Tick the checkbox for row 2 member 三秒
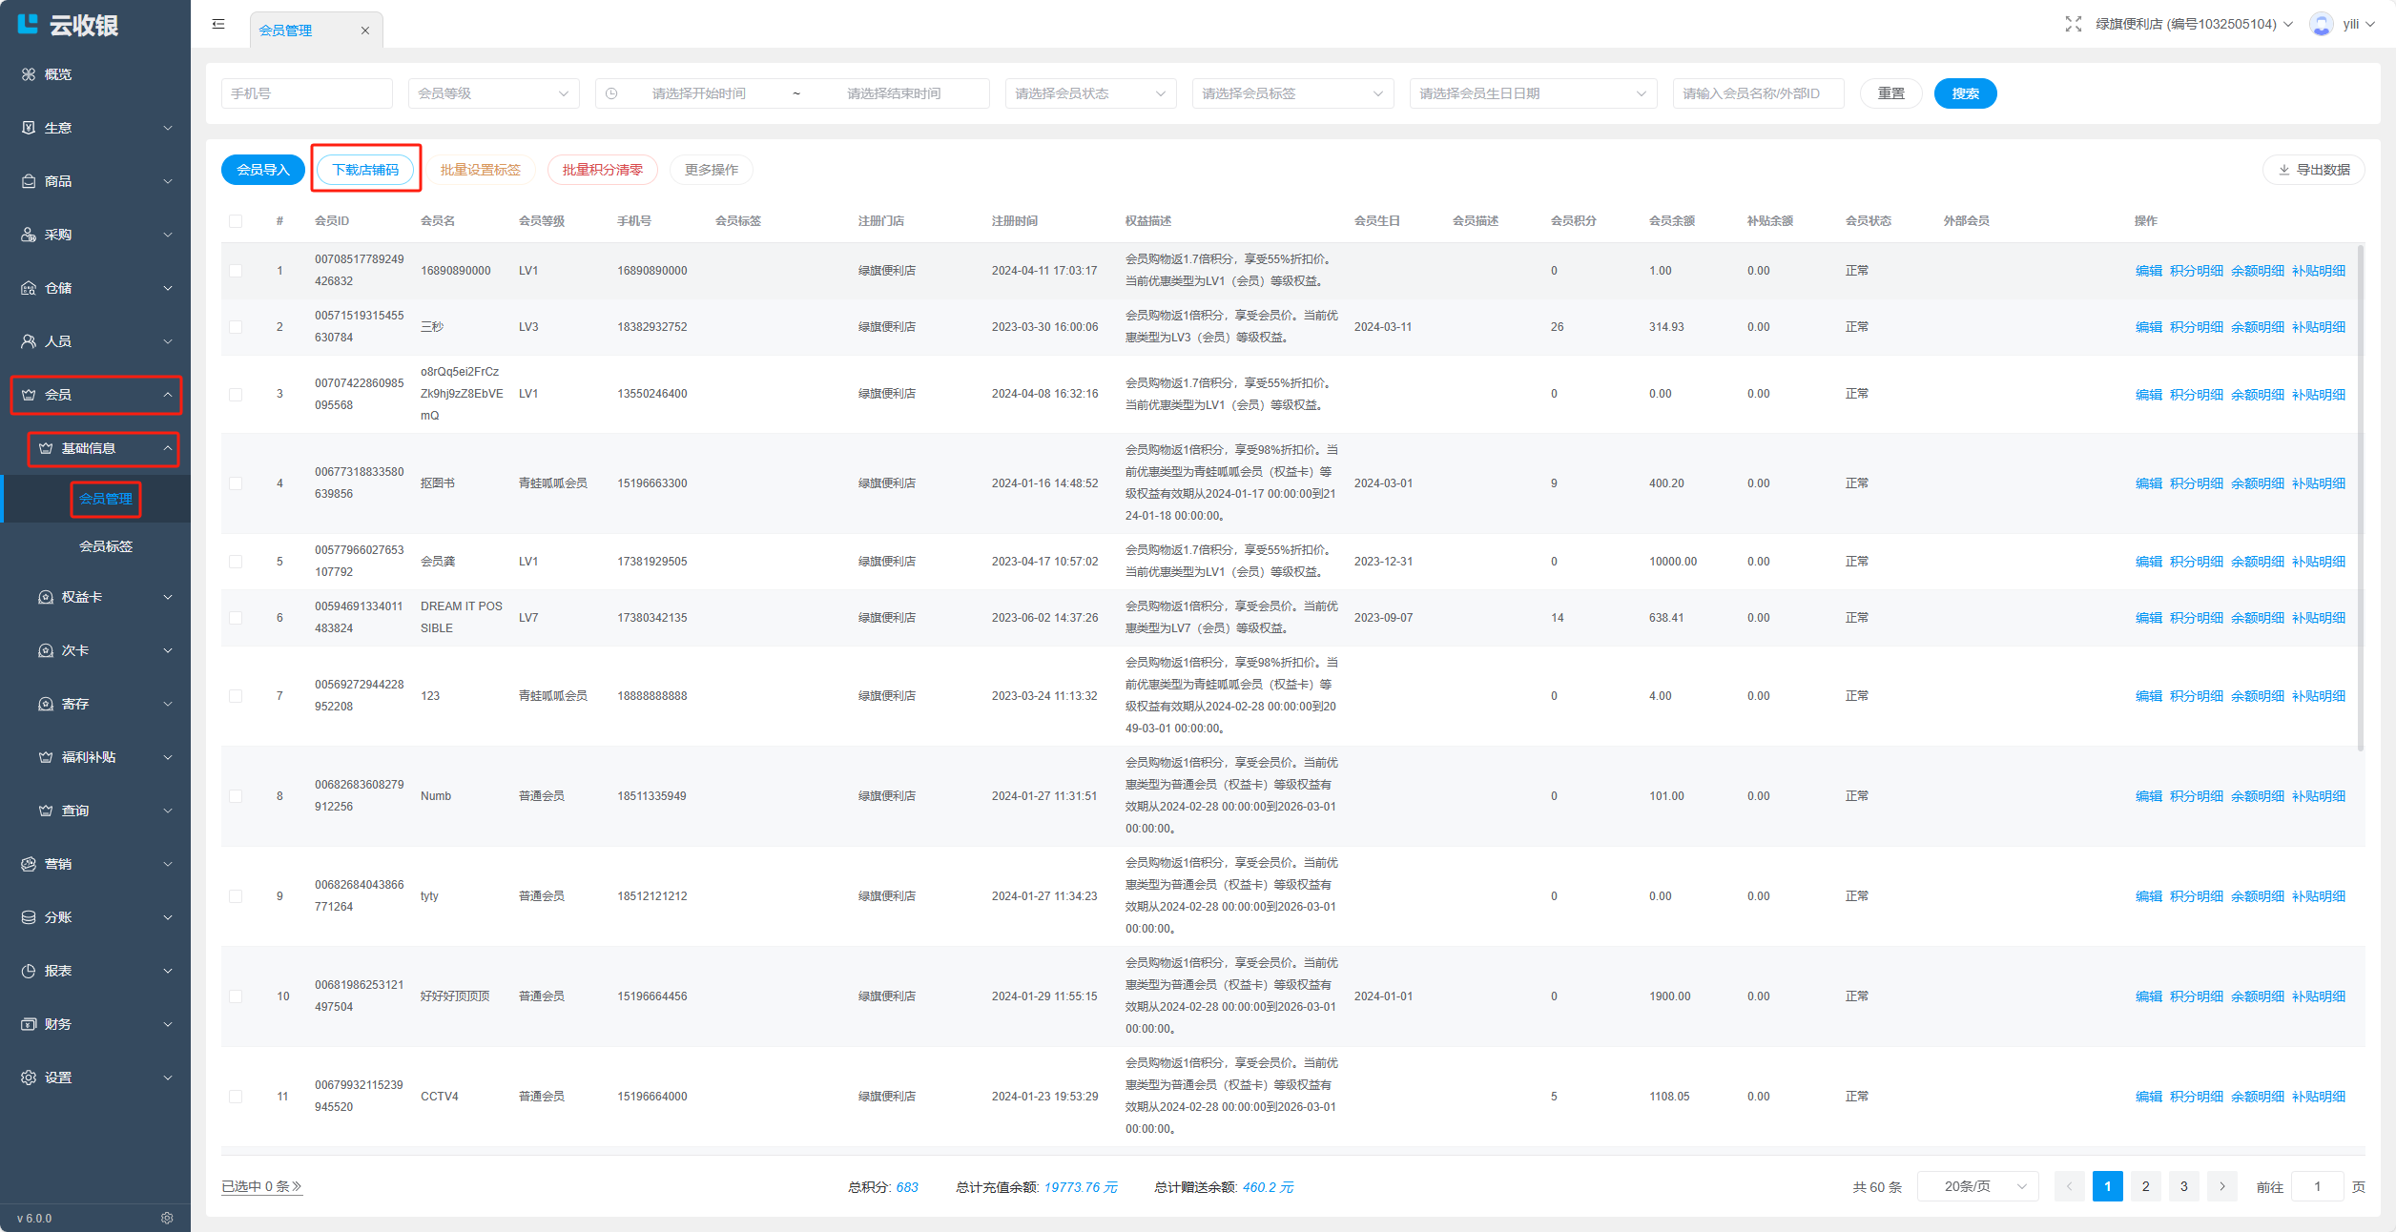Viewport: 2396px width, 1232px height. click(x=236, y=327)
